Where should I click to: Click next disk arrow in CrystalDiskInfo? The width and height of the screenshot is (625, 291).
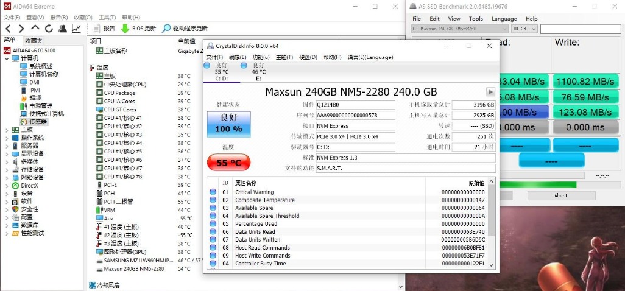490,92
